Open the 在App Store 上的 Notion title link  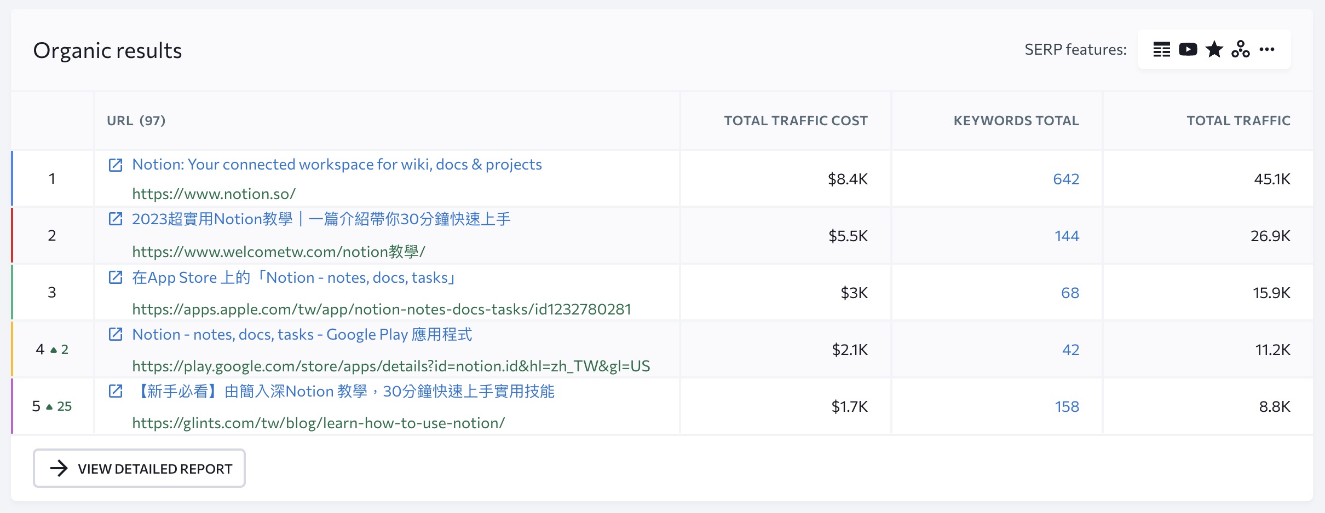[x=295, y=278]
